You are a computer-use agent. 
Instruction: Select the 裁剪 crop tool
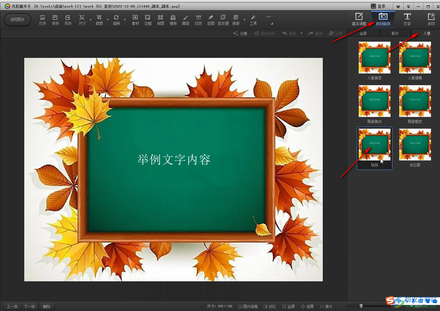click(x=99, y=20)
